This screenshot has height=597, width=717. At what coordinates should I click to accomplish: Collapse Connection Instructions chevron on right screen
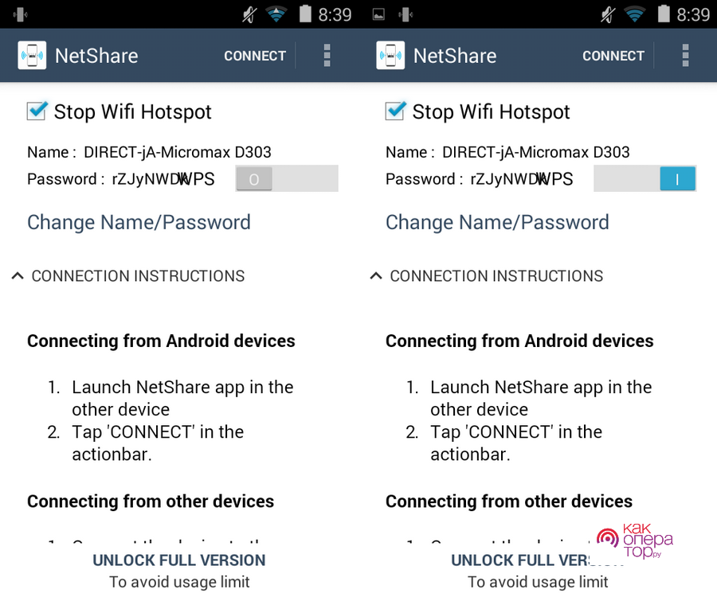(376, 276)
